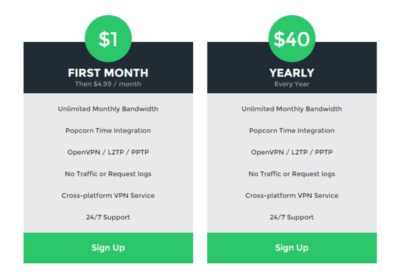This screenshot has height=276, width=398.
Task: Select the FIRST MONTH plan heading
Action: click(108, 73)
